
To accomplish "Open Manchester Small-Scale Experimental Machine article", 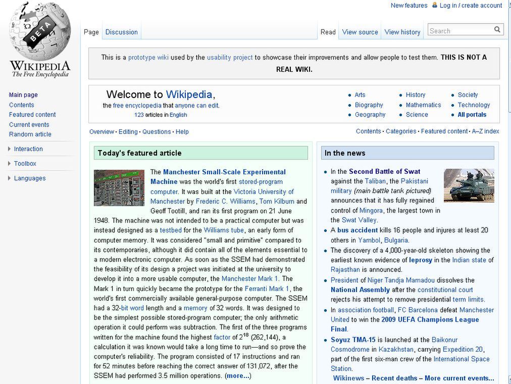I will 218,177.
